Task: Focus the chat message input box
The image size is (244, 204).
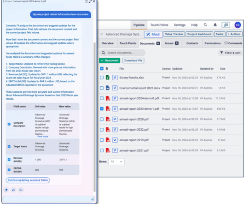Action: pyautogui.click(x=48, y=199)
